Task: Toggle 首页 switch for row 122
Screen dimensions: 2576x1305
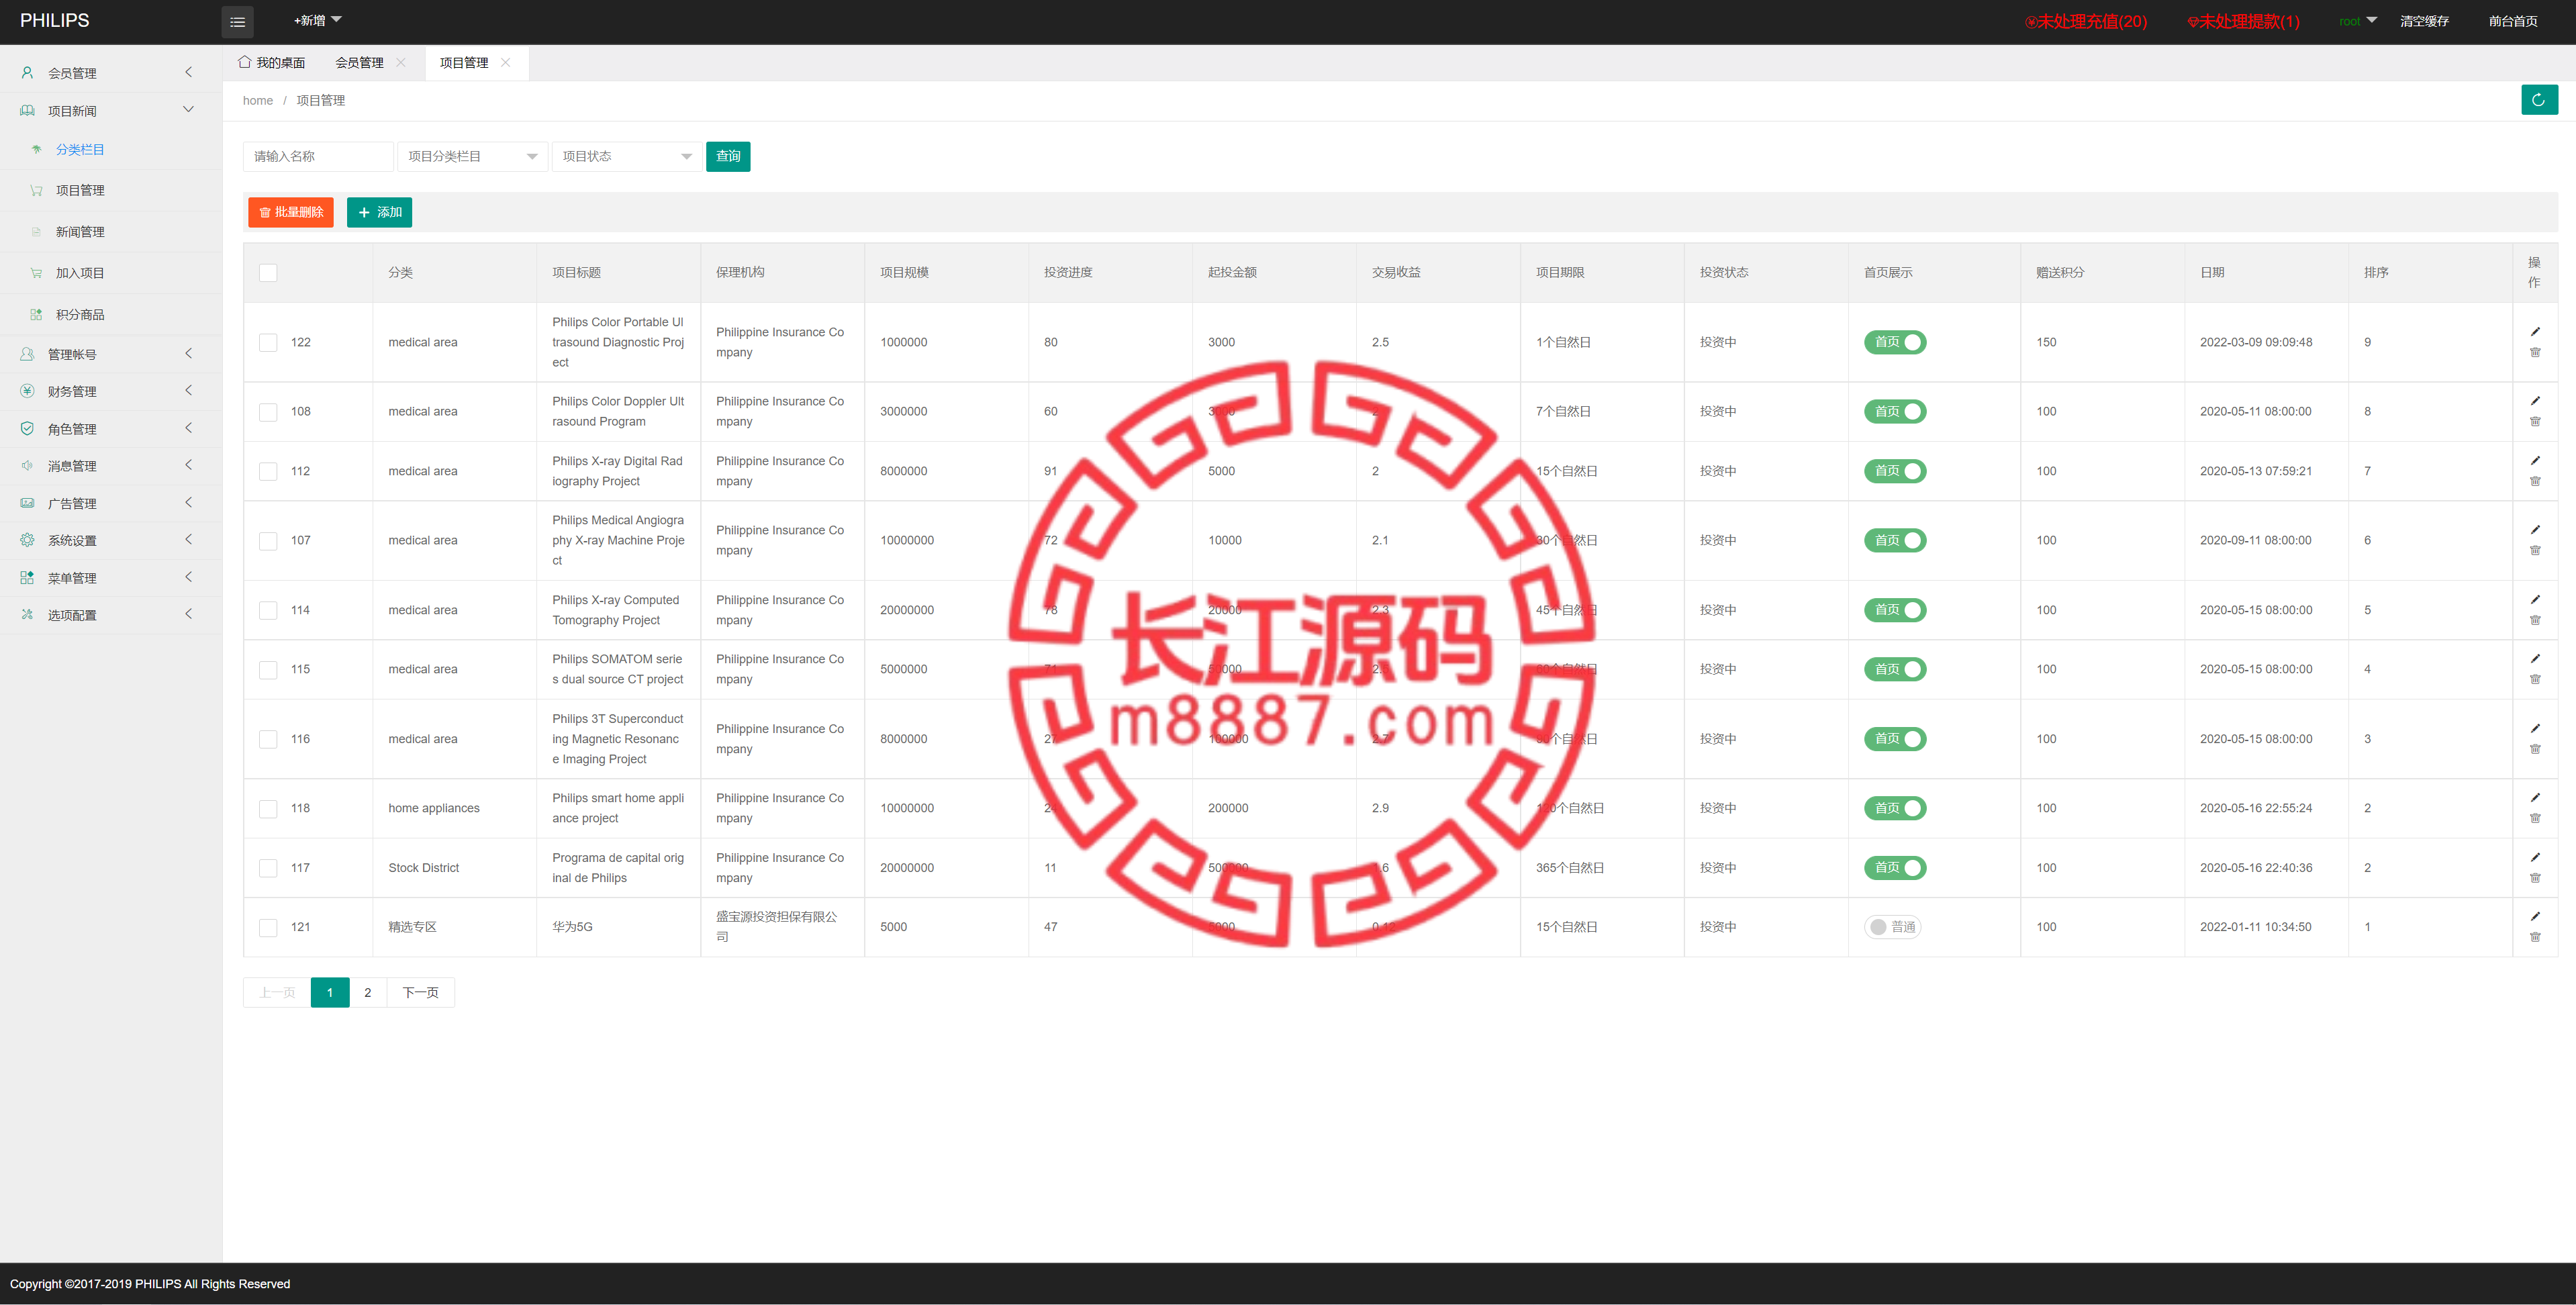Action: click(x=1894, y=342)
